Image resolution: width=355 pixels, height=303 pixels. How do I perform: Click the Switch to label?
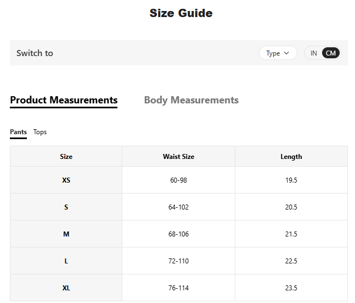35,53
